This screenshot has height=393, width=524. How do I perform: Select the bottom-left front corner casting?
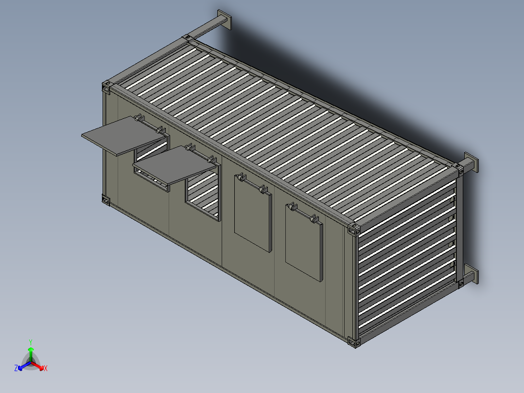(106, 200)
